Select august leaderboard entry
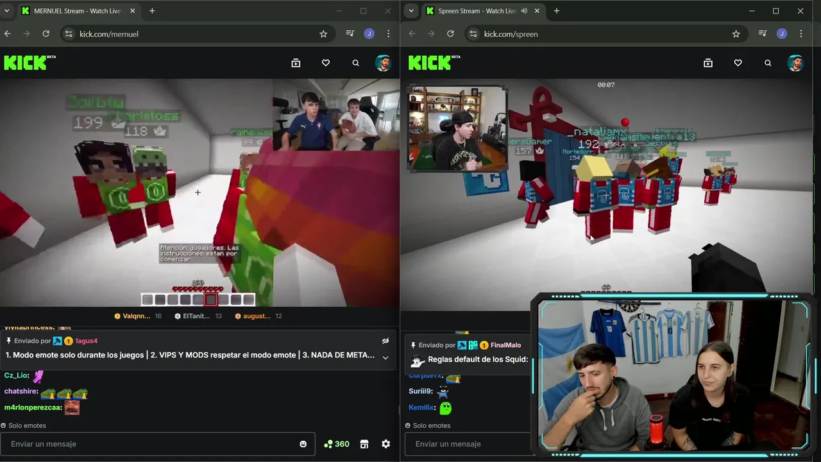This screenshot has width=821, height=462. pyautogui.click(x=258, y=316)
